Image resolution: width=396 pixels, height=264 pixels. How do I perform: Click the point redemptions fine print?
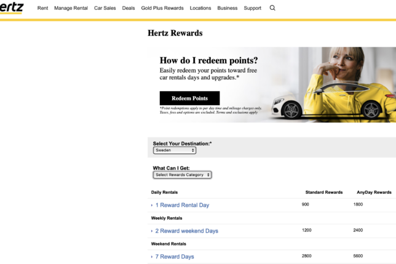211,110
